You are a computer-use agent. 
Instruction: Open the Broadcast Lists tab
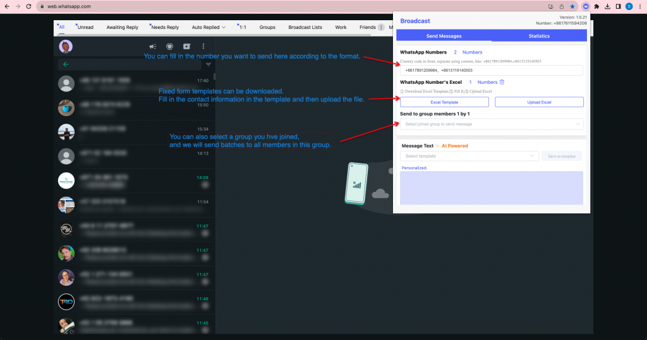point(305,27)
